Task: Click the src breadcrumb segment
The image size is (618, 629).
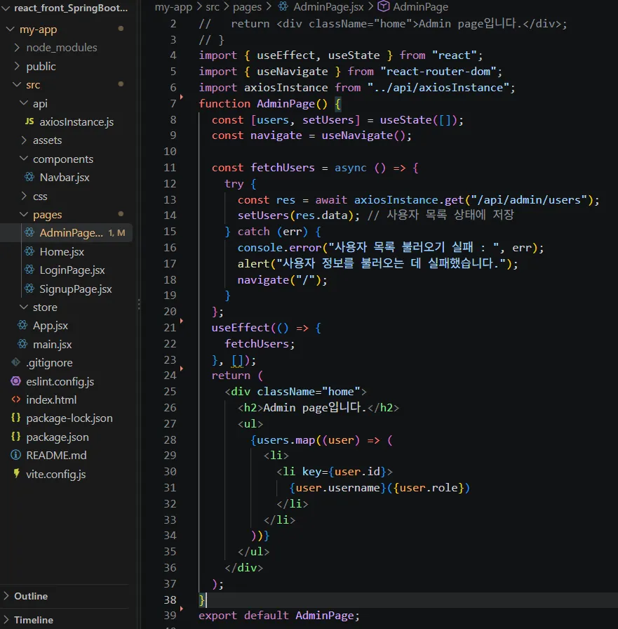Action: pos(213,7)
